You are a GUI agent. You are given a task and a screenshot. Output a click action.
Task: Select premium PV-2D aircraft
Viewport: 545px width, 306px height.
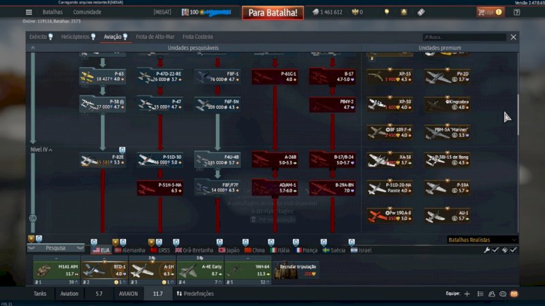coord(447,76)
